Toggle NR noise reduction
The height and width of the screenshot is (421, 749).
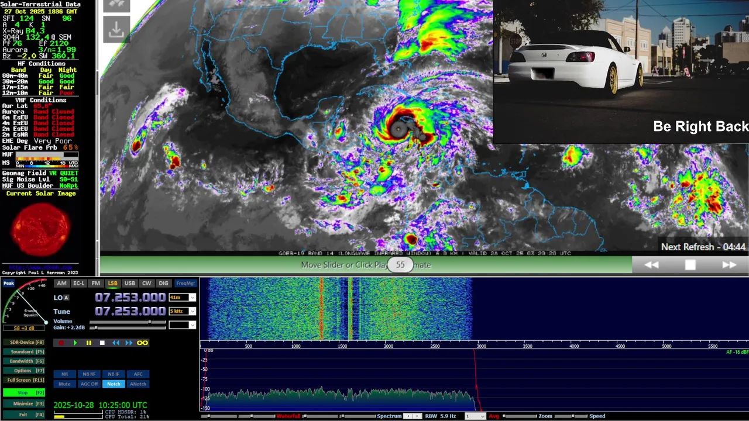tap(64, 374)
